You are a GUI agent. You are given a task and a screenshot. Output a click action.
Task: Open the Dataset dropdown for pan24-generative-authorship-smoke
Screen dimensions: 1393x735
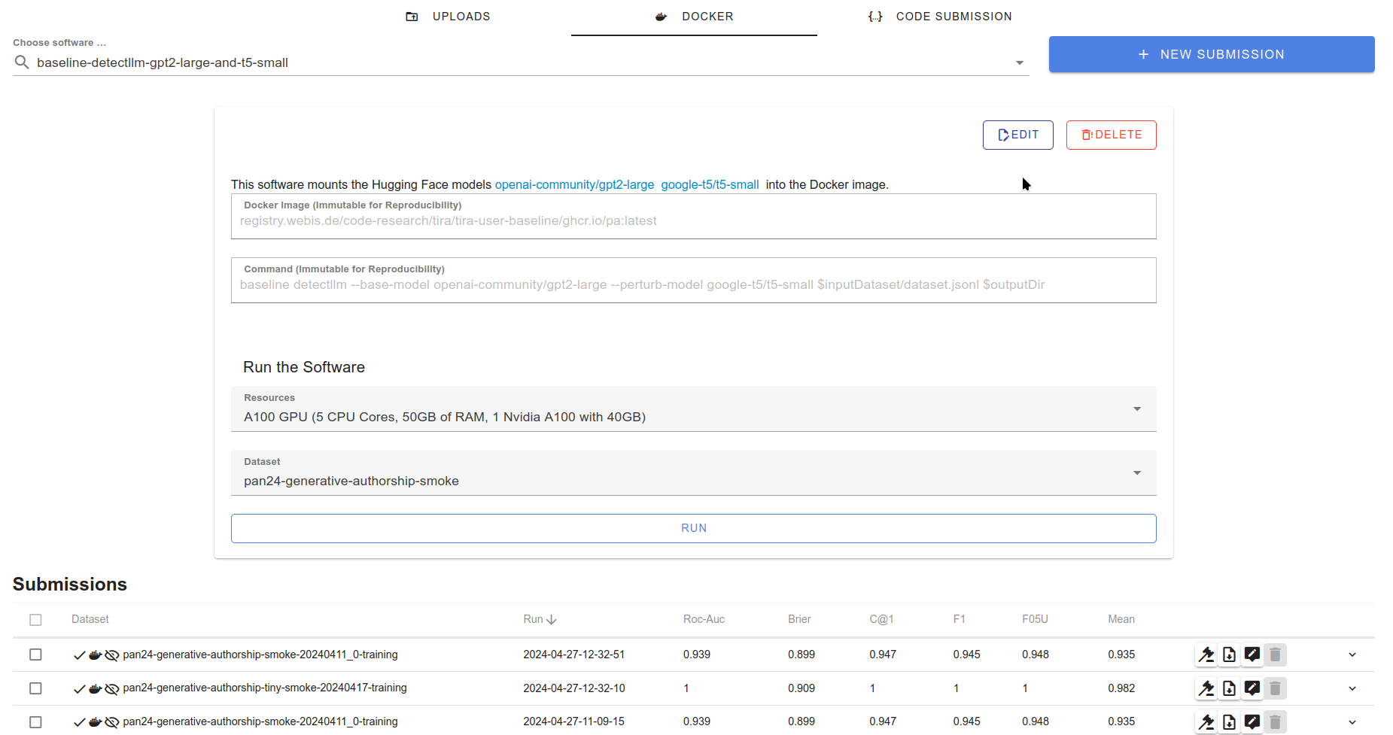click(x=1137, y=472)
